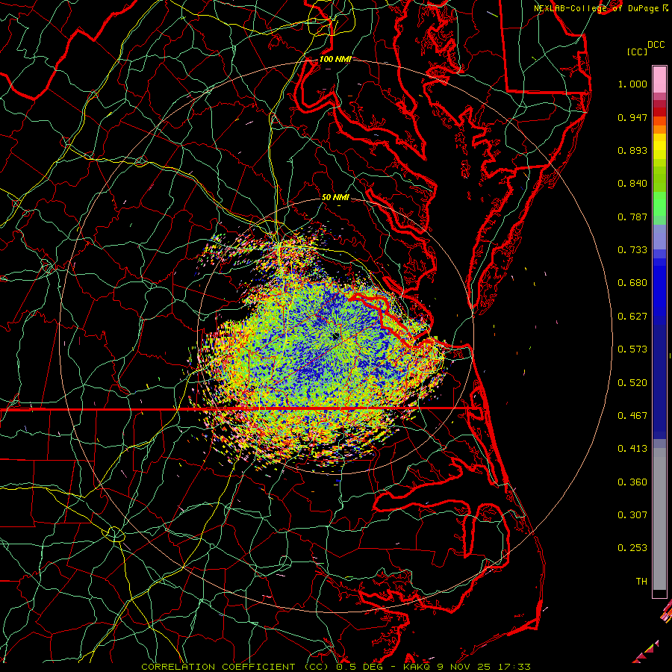Click the 0.893 scale value
The image size is (672, 672).
(x=632, y=150)
